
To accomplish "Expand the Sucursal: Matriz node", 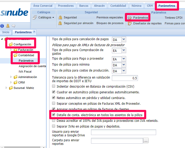I will [x=6, y=88].
